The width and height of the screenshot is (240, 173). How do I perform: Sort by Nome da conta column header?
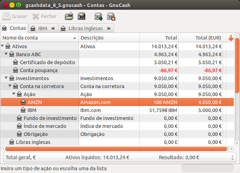click(x=40, y=38)
